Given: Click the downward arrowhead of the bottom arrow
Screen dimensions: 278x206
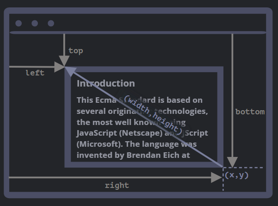Looking at the screenshot, I should tap(232, 162).
